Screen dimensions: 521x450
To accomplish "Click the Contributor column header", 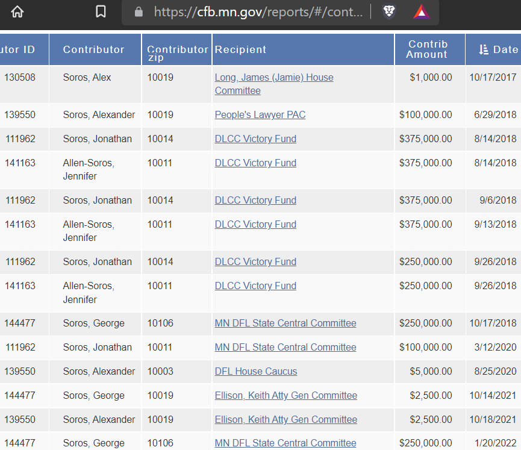I will pyautogui.click(x=94, y=49).
